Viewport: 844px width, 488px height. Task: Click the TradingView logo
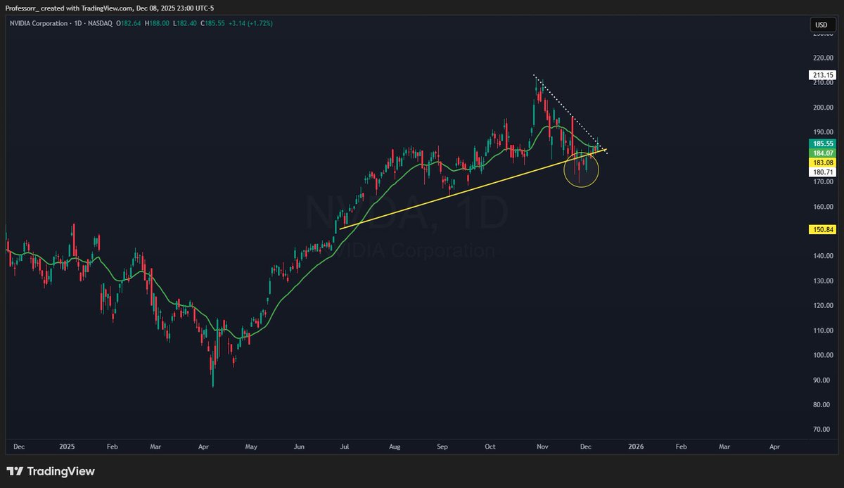[x=51, y=471]
